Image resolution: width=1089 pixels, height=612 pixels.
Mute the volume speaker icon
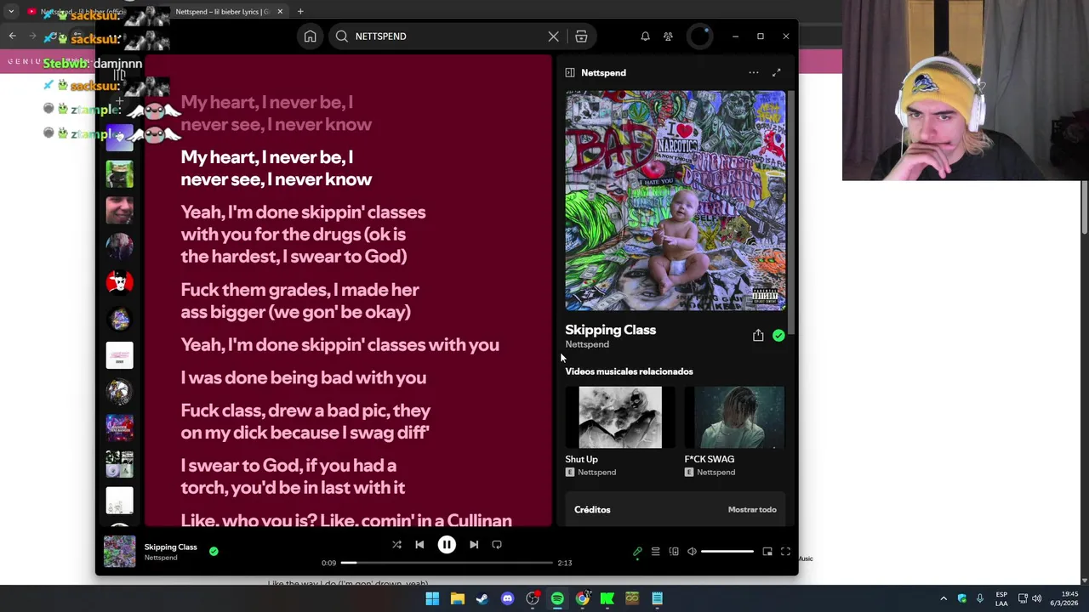(692, 552)
